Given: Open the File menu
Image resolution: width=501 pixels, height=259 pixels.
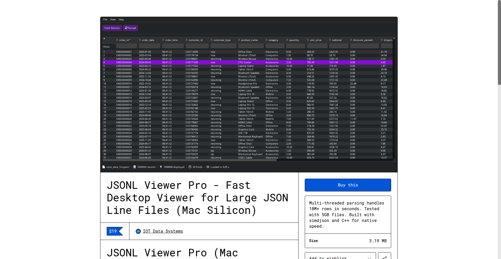Looking at the screenshot, I should [105, 19].
